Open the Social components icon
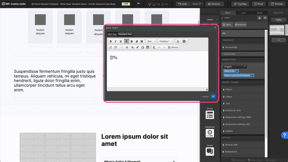 tap(210, 151)
